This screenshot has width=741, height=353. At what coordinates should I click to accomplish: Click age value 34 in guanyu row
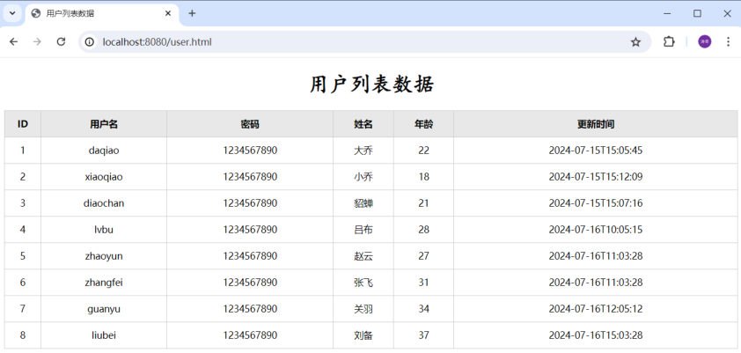[x=424, y=309]
